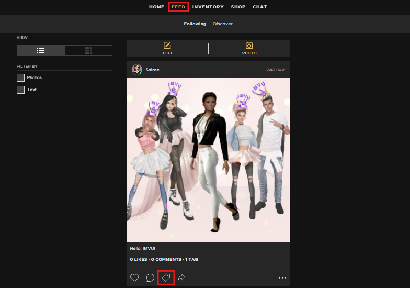Image resolution: width=410 pixels, height=288 pixels.
Task: Switch to the Discover tab
Action: pyautogui.click(x=223, y=24)
